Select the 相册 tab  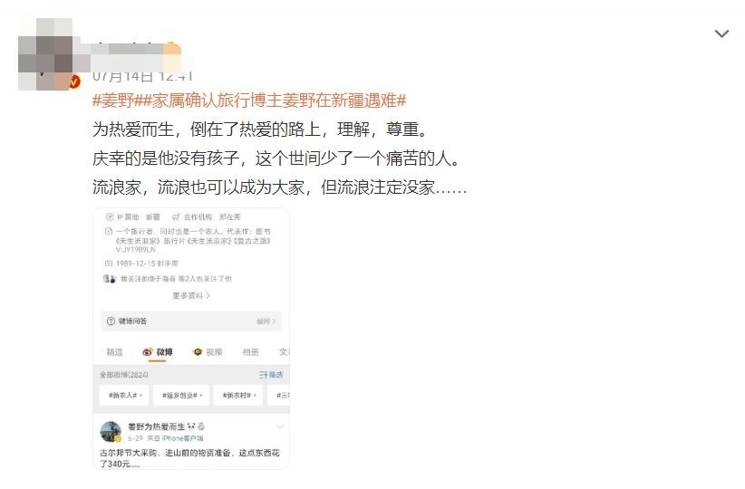pyautogui.click(x=250, y=351)
